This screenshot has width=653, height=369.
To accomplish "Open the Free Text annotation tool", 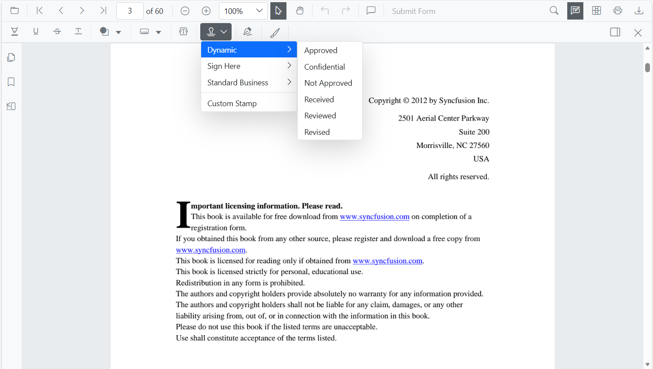I will pyautogui.click(x=183, y=32).
